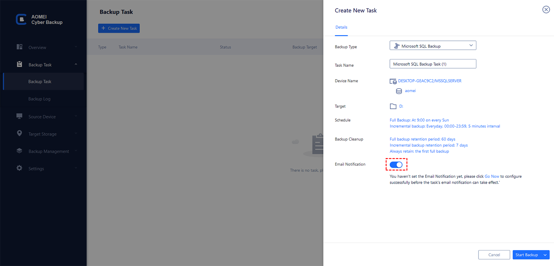The width and height of the screenshot is (554, 266).
Task: Expand the Settings menu chevron
Action: click(x=76, y=168)
